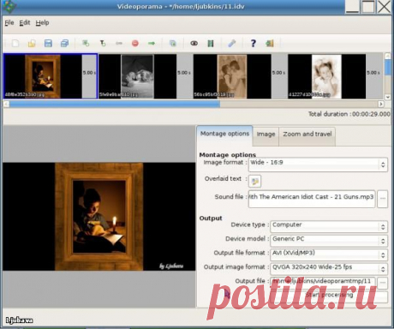Open settings with the blue wrench icon
The image size is (394, 329).
tap(232, 44)
